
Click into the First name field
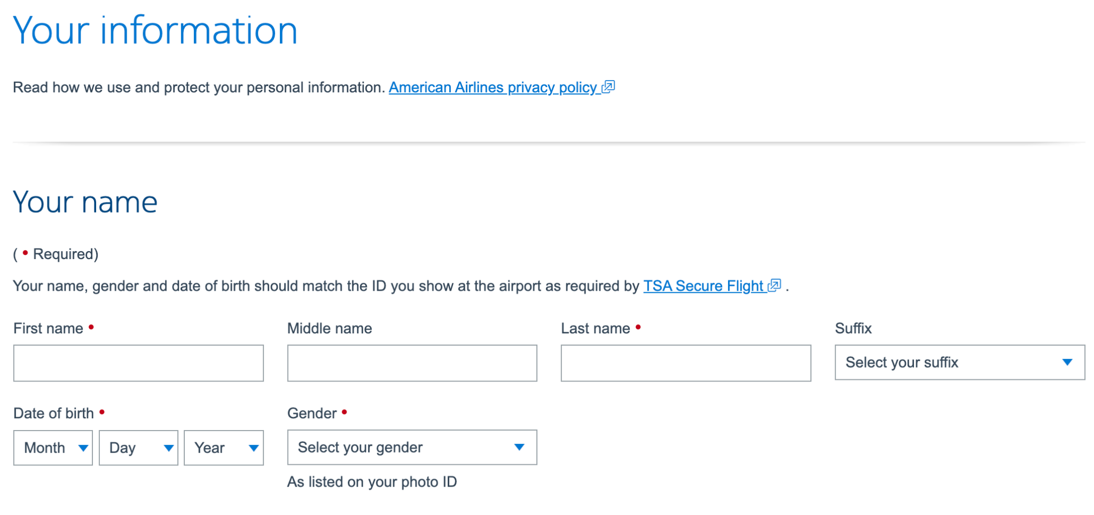coord(138,363)
